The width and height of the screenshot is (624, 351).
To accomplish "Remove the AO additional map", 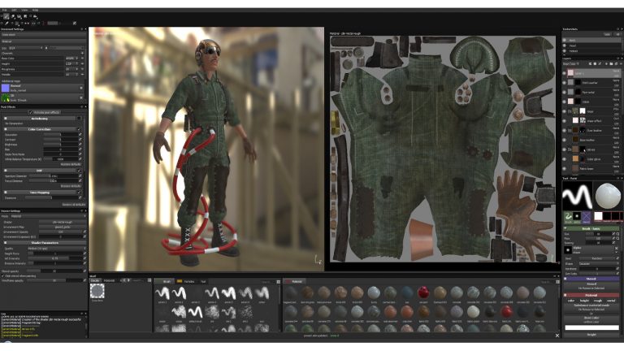I will pyautogui.click(x=81, y=97).
